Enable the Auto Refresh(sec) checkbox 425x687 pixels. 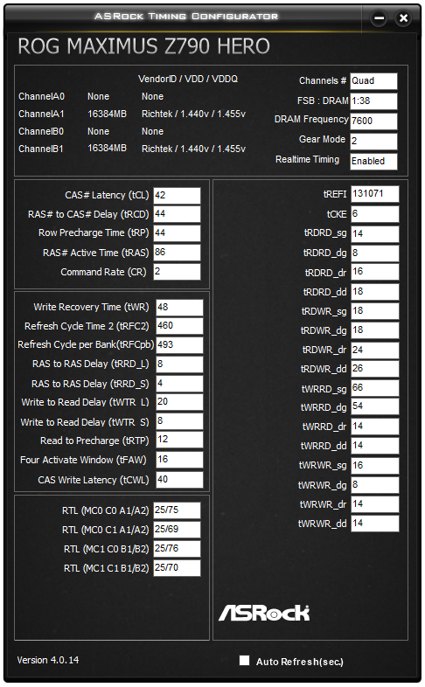pos(244,660)
